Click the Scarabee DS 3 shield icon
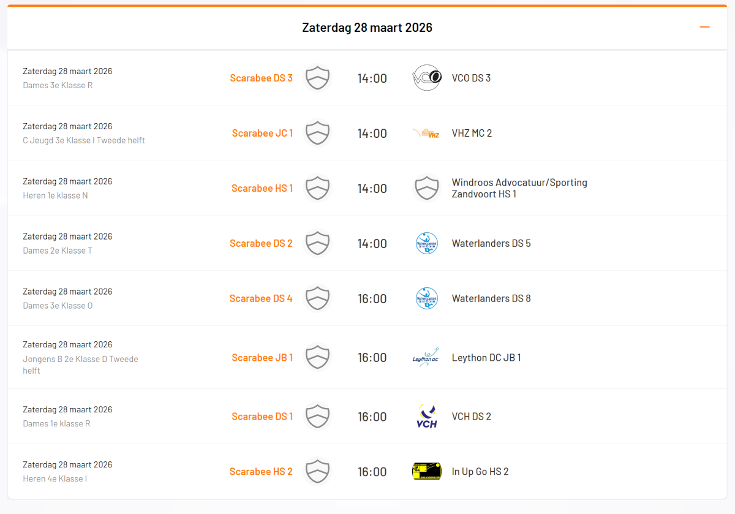The image size is (735, 514). 317,78
